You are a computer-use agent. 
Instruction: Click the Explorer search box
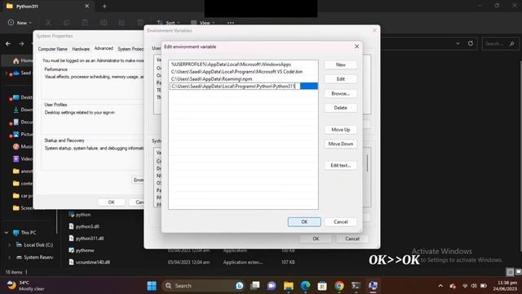[500, 43]
